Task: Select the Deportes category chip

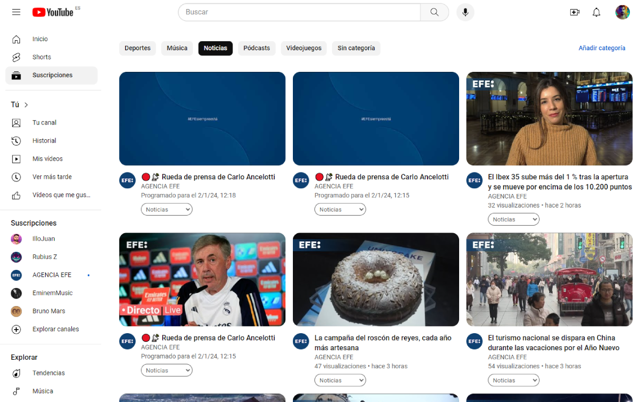Action: pos(138,48)
